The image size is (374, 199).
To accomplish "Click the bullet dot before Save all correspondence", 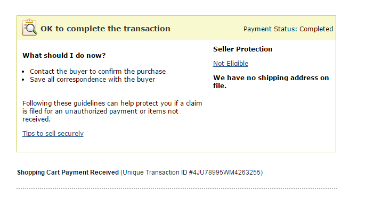I will pos(23,80).
